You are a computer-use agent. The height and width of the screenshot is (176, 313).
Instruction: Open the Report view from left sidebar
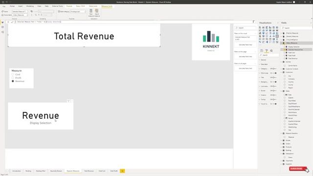pos(2,22)
